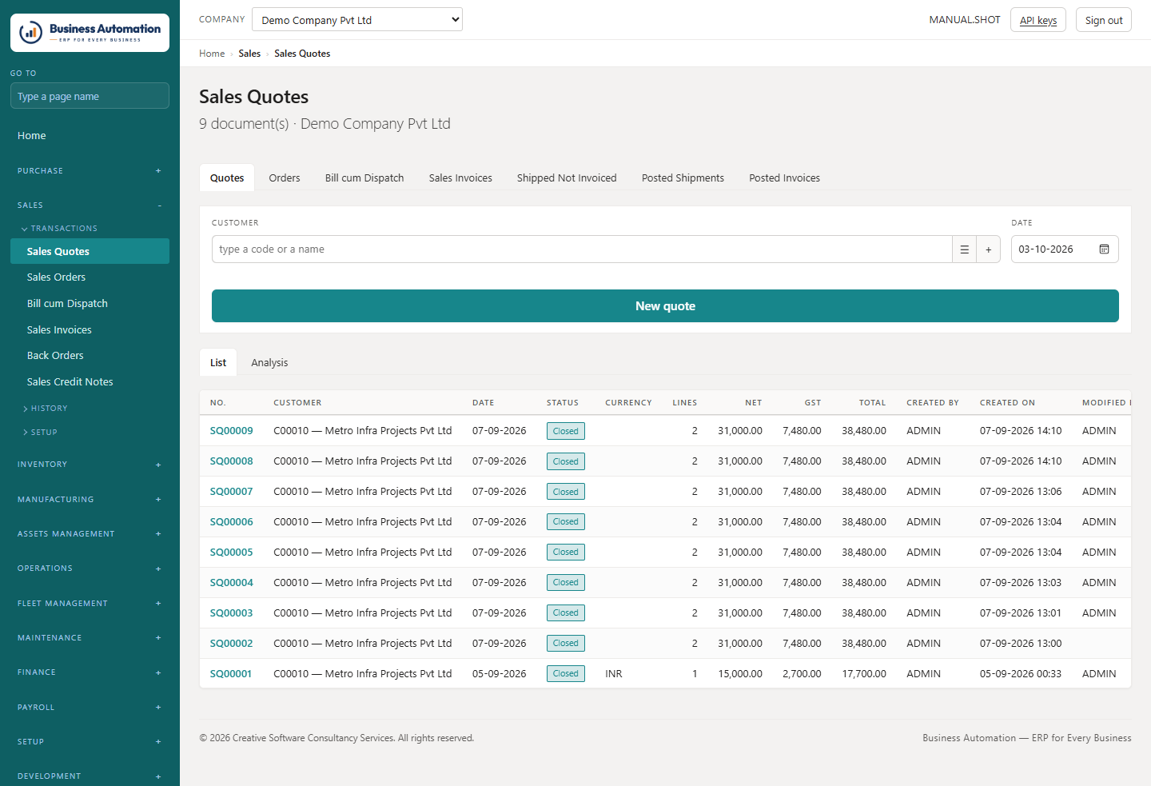The height and width of the screenshot is (786, 1151).
Task: Go to Home in the sidebar
Action: pos(90,136)
